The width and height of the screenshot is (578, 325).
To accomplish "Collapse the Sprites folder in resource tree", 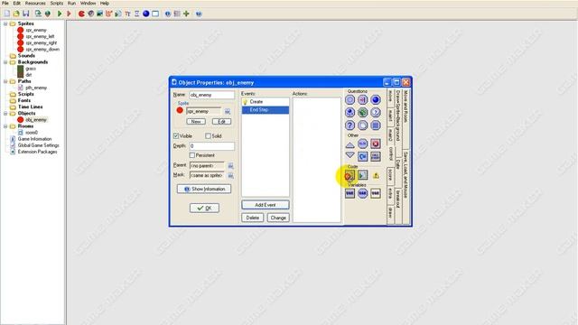I will coord(5,23).
